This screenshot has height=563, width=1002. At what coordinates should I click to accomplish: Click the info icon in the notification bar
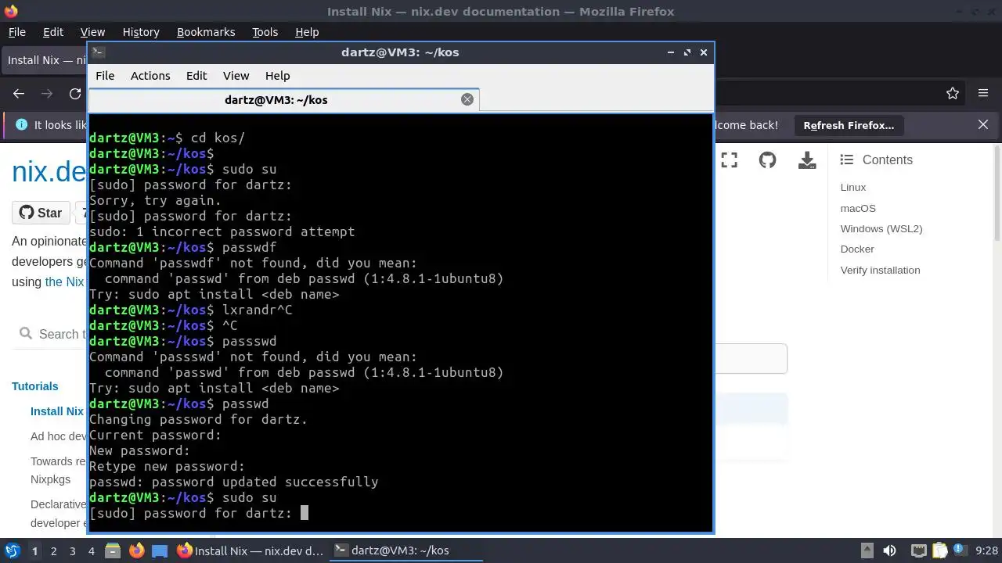tap(21, 125)
